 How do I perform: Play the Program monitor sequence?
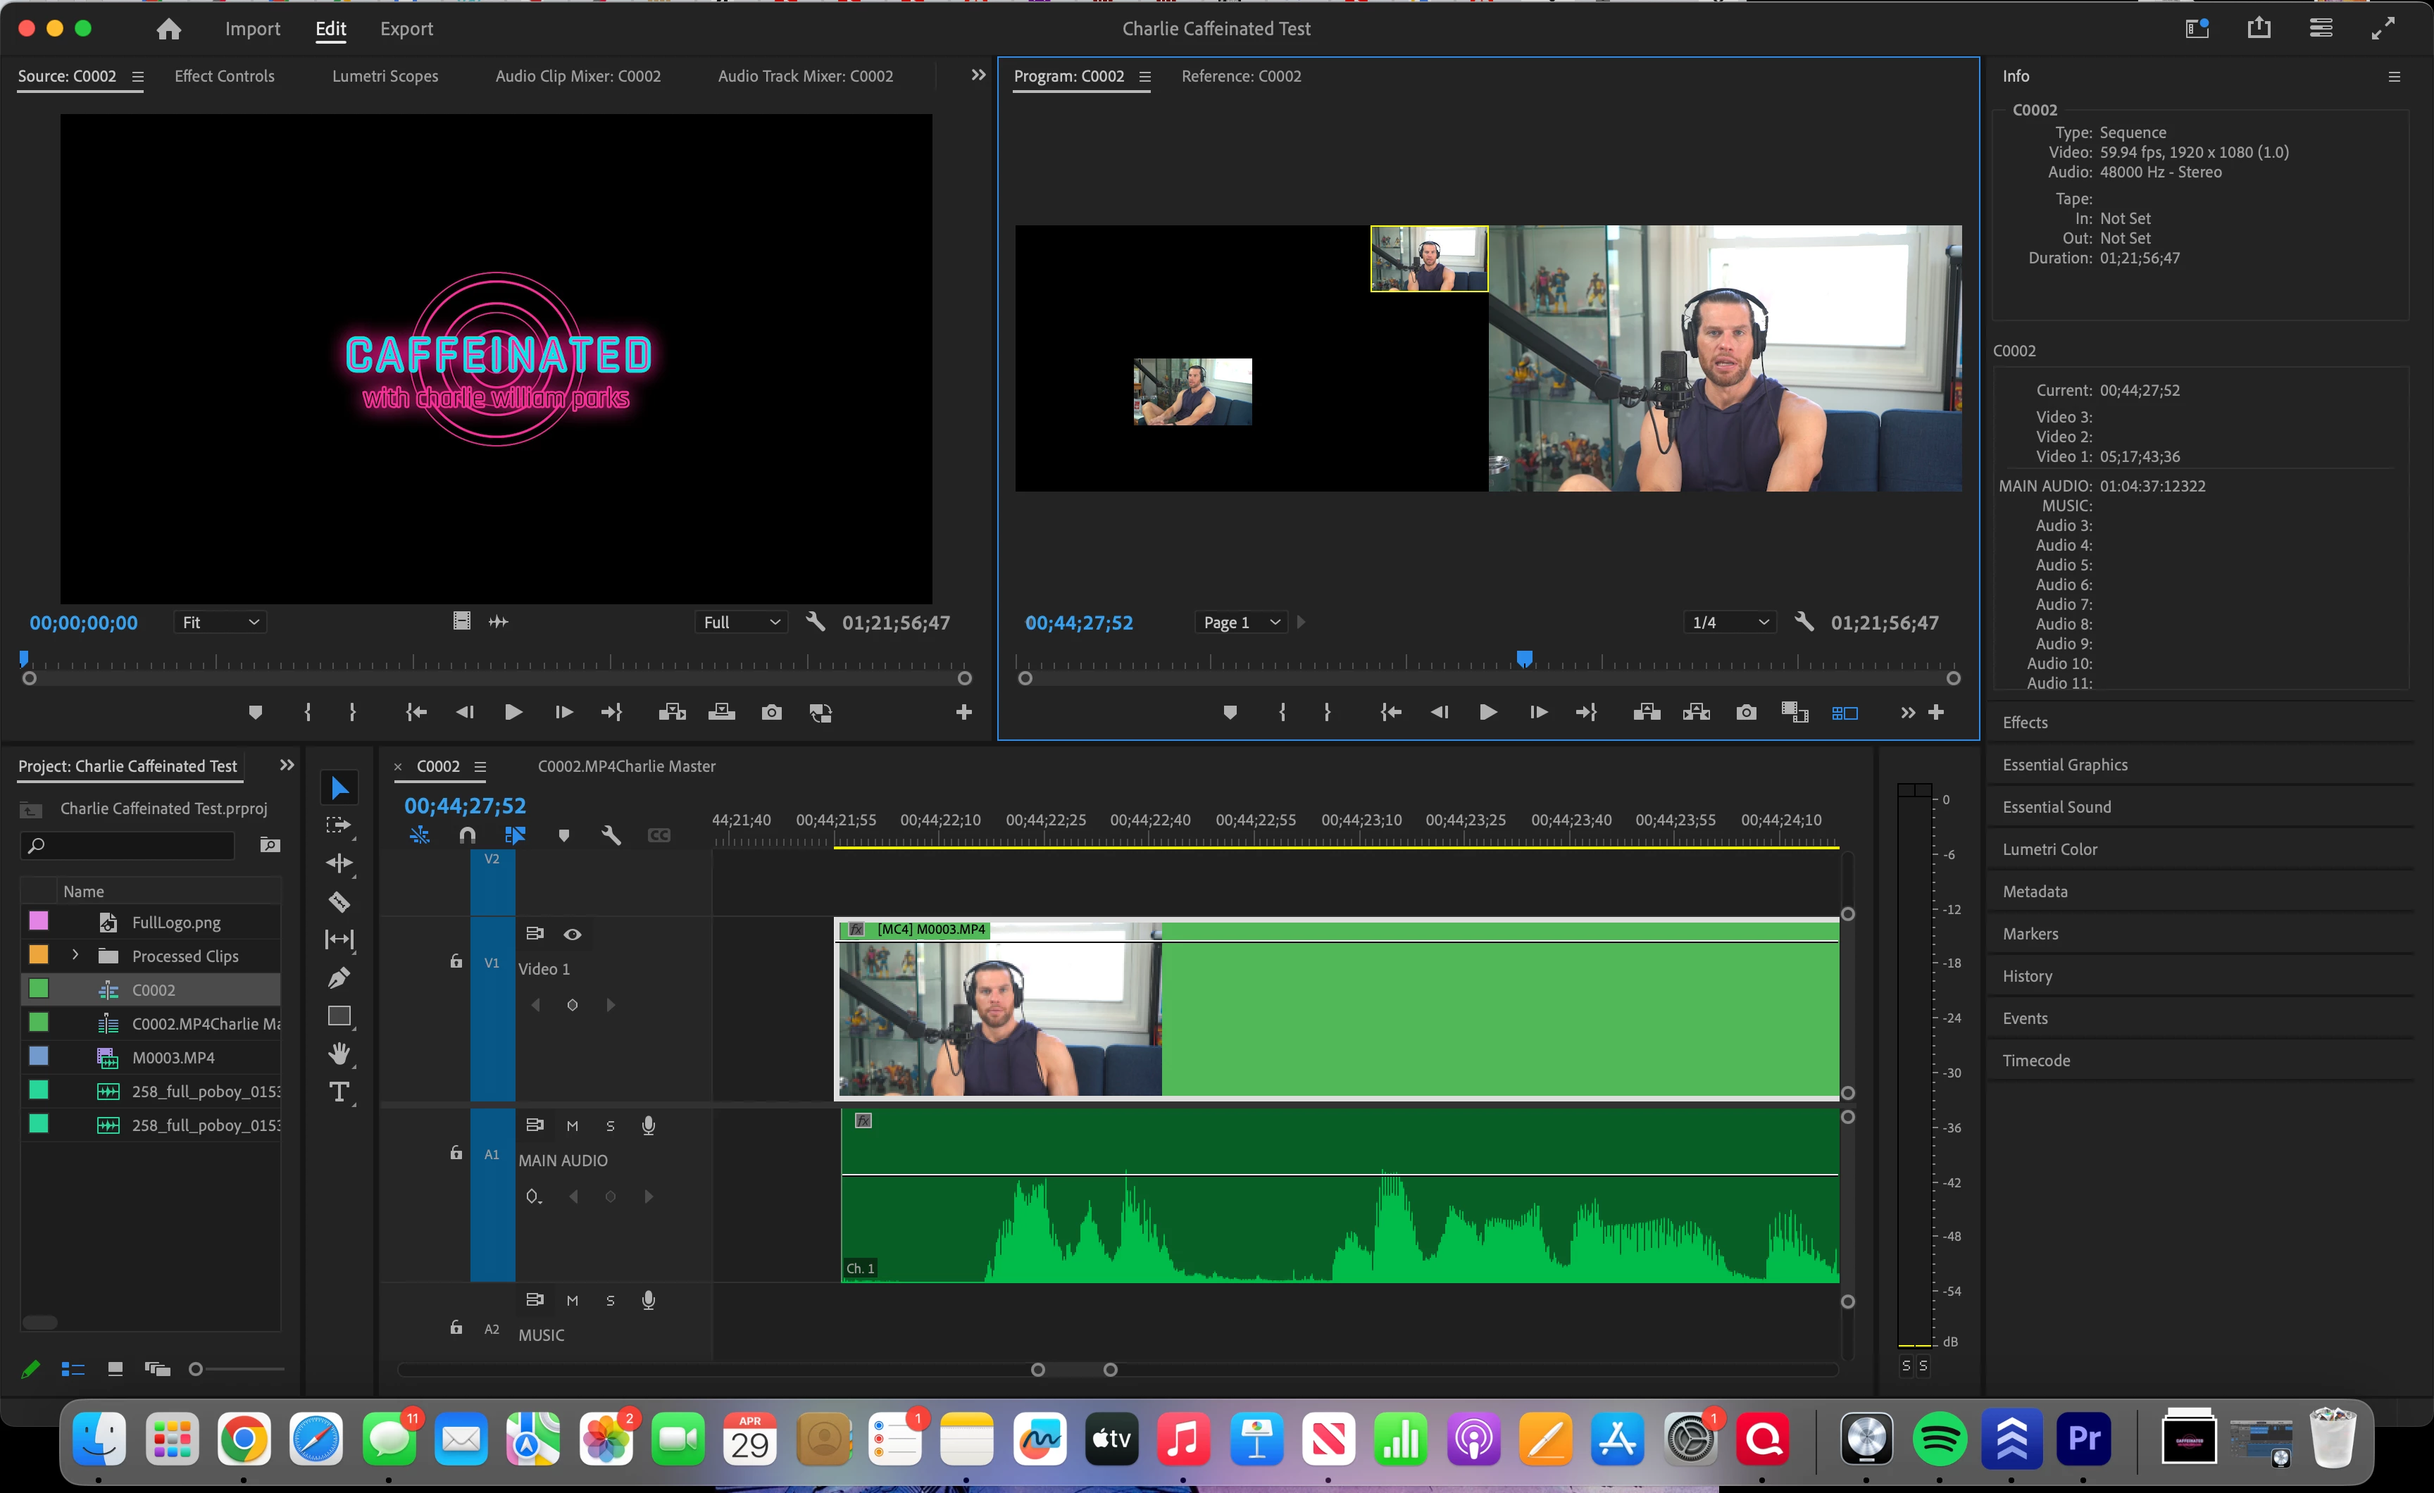click(x=1487, y=713)
